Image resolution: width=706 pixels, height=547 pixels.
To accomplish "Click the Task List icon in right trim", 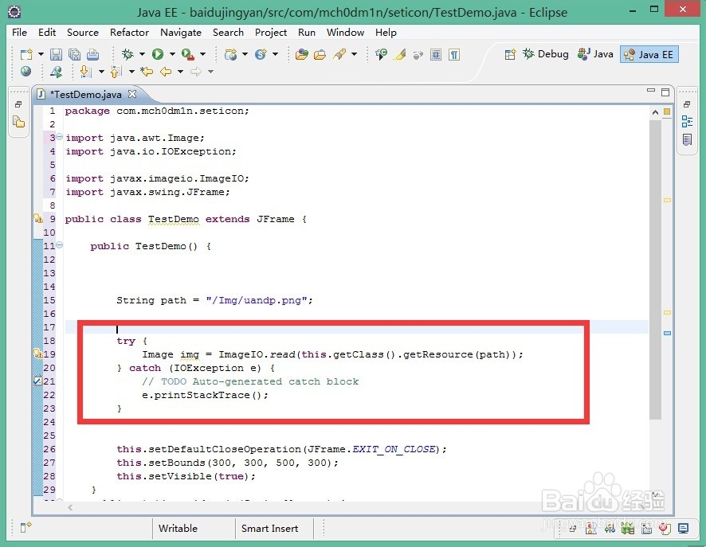I will [687, 140].
